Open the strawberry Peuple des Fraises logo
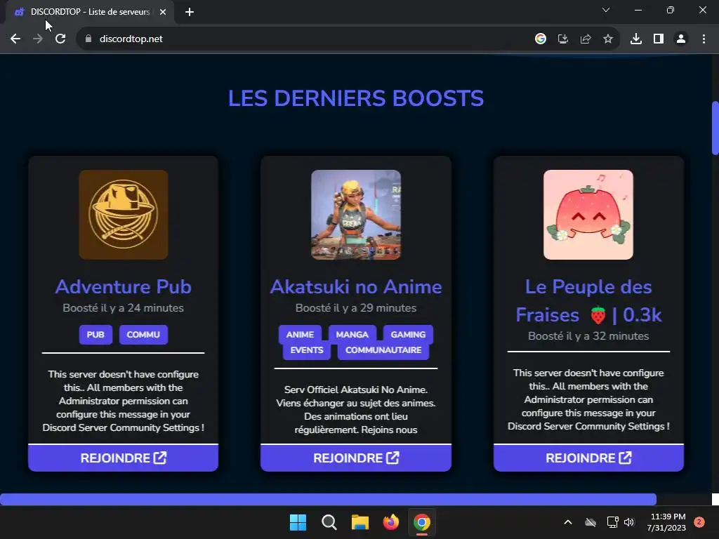This screenshot has height=539, width=719. (588, 215)
